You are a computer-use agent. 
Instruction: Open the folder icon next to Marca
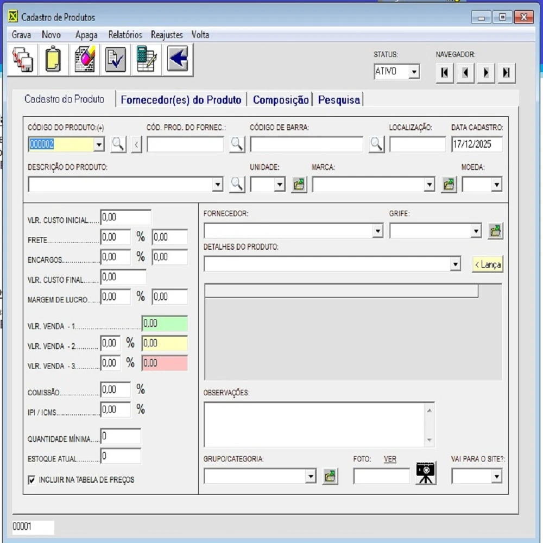coord(449,185)
